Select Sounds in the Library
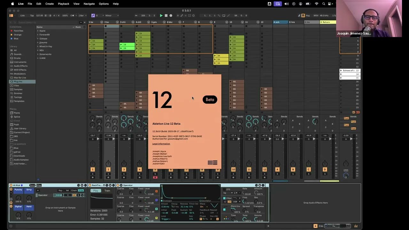The image size is (409, 230). pyautogui.click(x=18, y=54)
